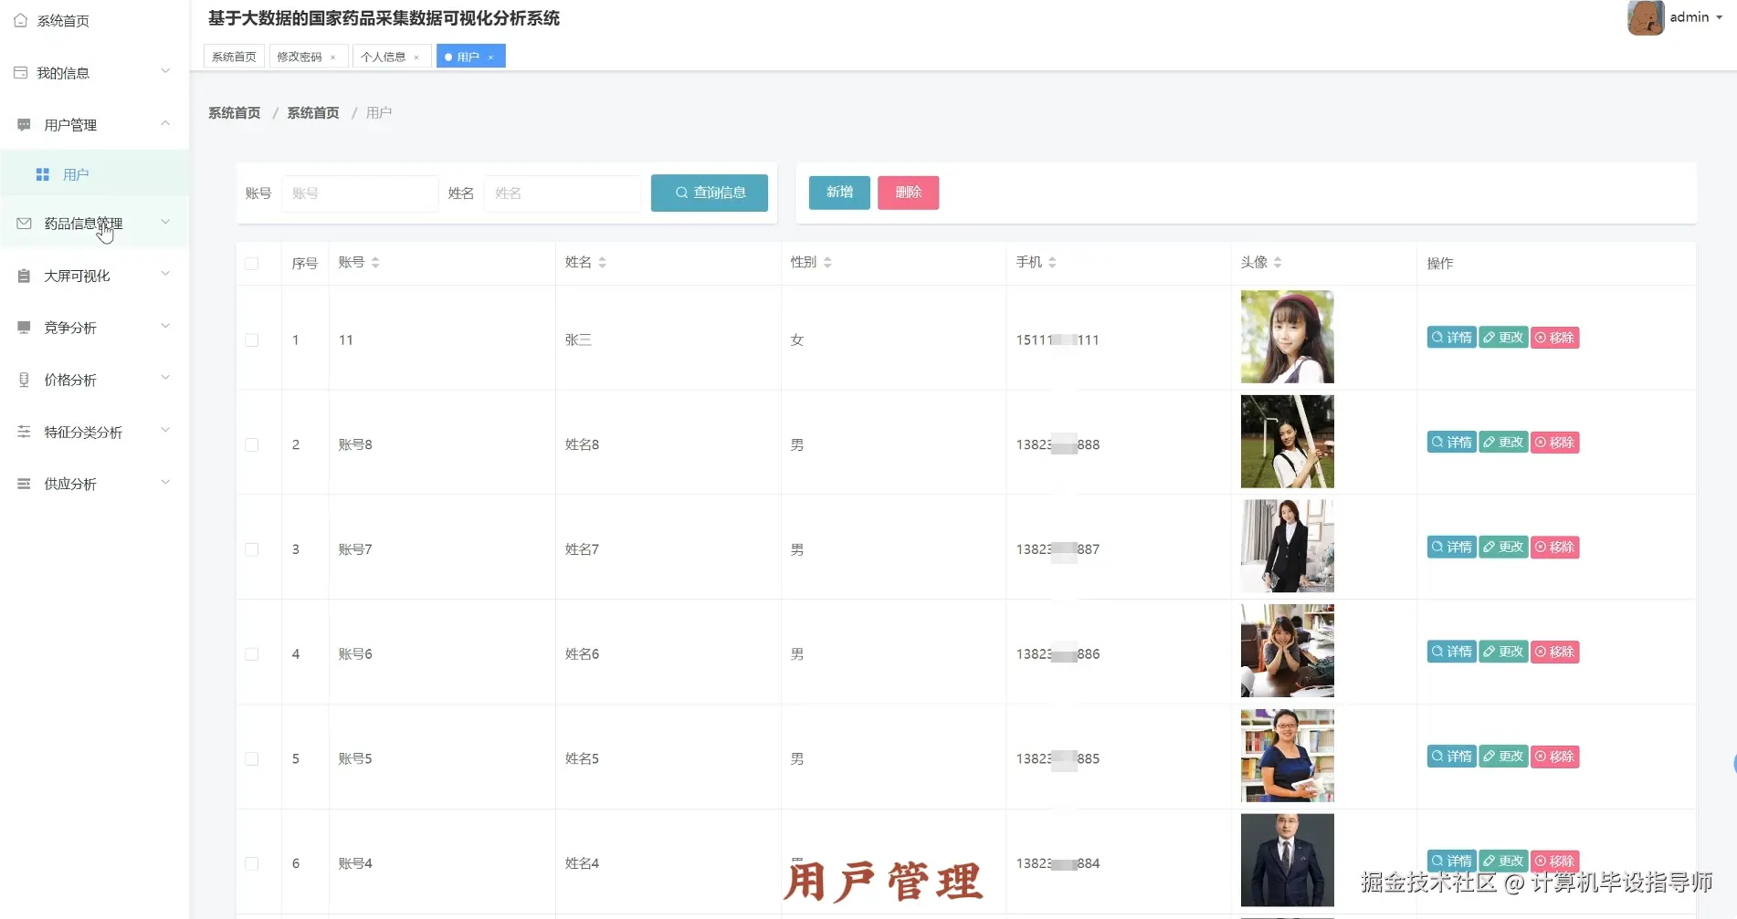Sort by 手机 column arrows

pyautogui.click(x=1052, y=263)
